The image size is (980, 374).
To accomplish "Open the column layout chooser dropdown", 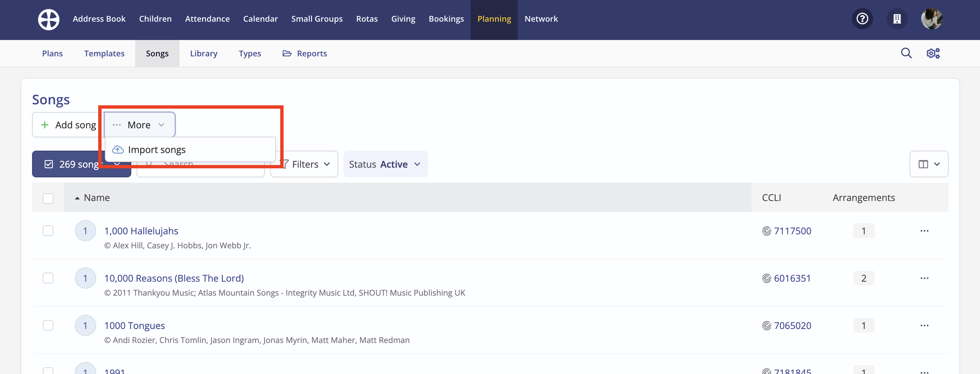I will click(929, 164).
